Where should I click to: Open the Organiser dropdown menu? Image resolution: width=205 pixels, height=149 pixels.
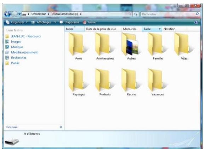tap(17, 22)
